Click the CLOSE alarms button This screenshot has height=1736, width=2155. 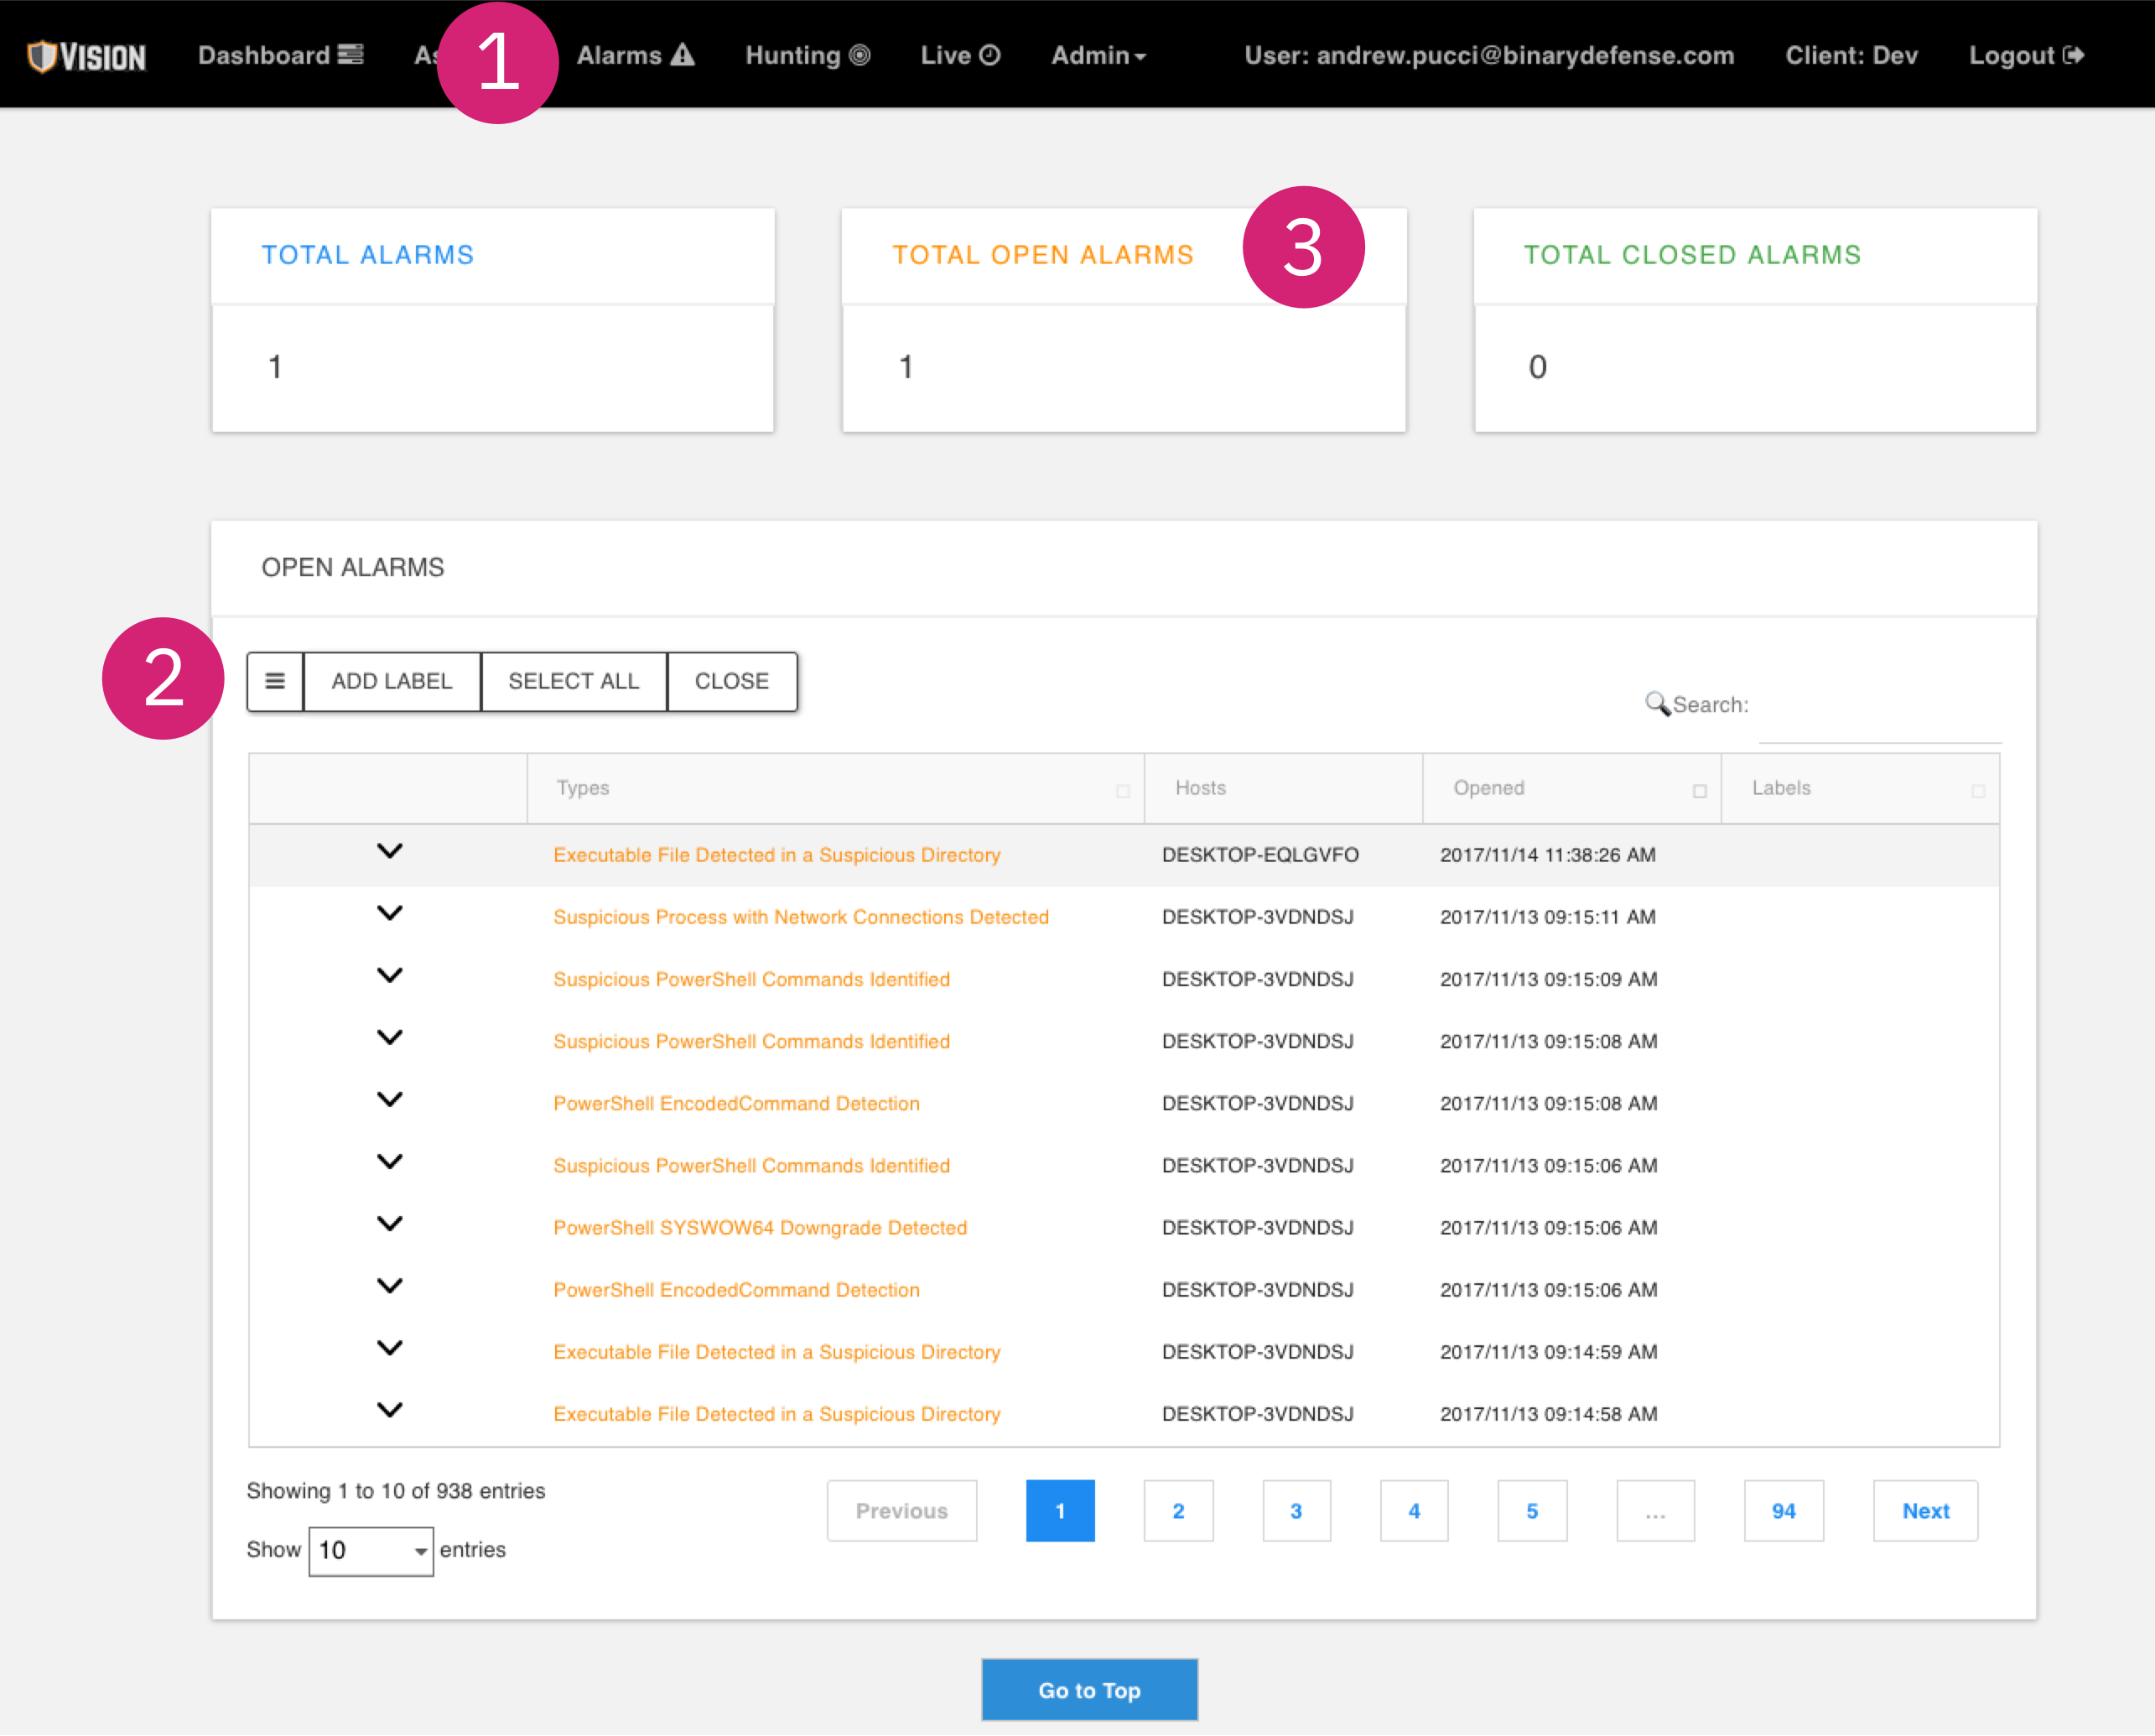pos(732,681)
